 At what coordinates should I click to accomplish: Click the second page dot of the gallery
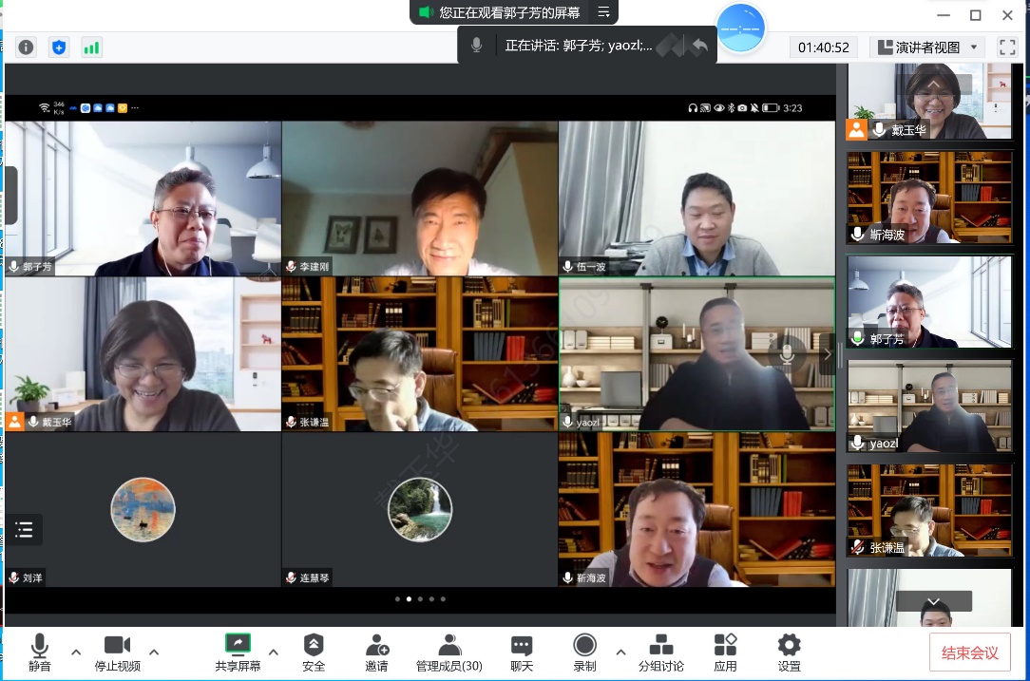click(x=409, y=599)
